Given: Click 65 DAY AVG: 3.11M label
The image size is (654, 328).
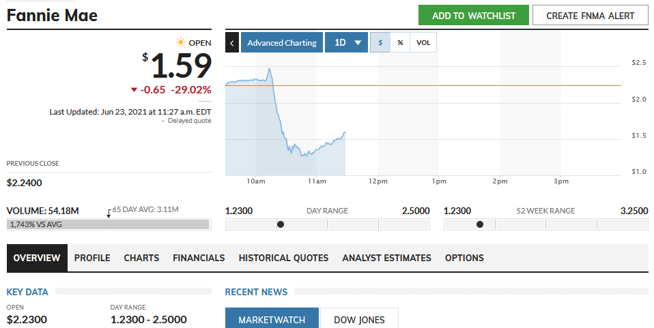Looking at the screenshot, I should click(145, 209).
